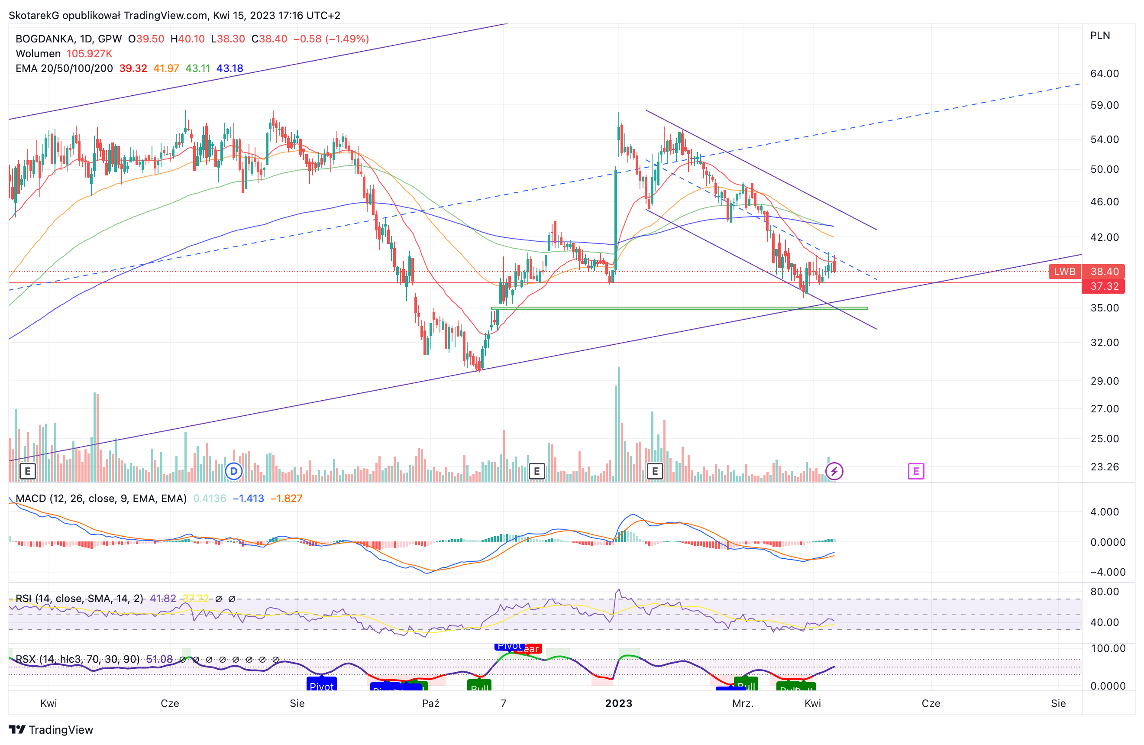
Task: Click the high price H40.10 value
Action: coord(187,39)
